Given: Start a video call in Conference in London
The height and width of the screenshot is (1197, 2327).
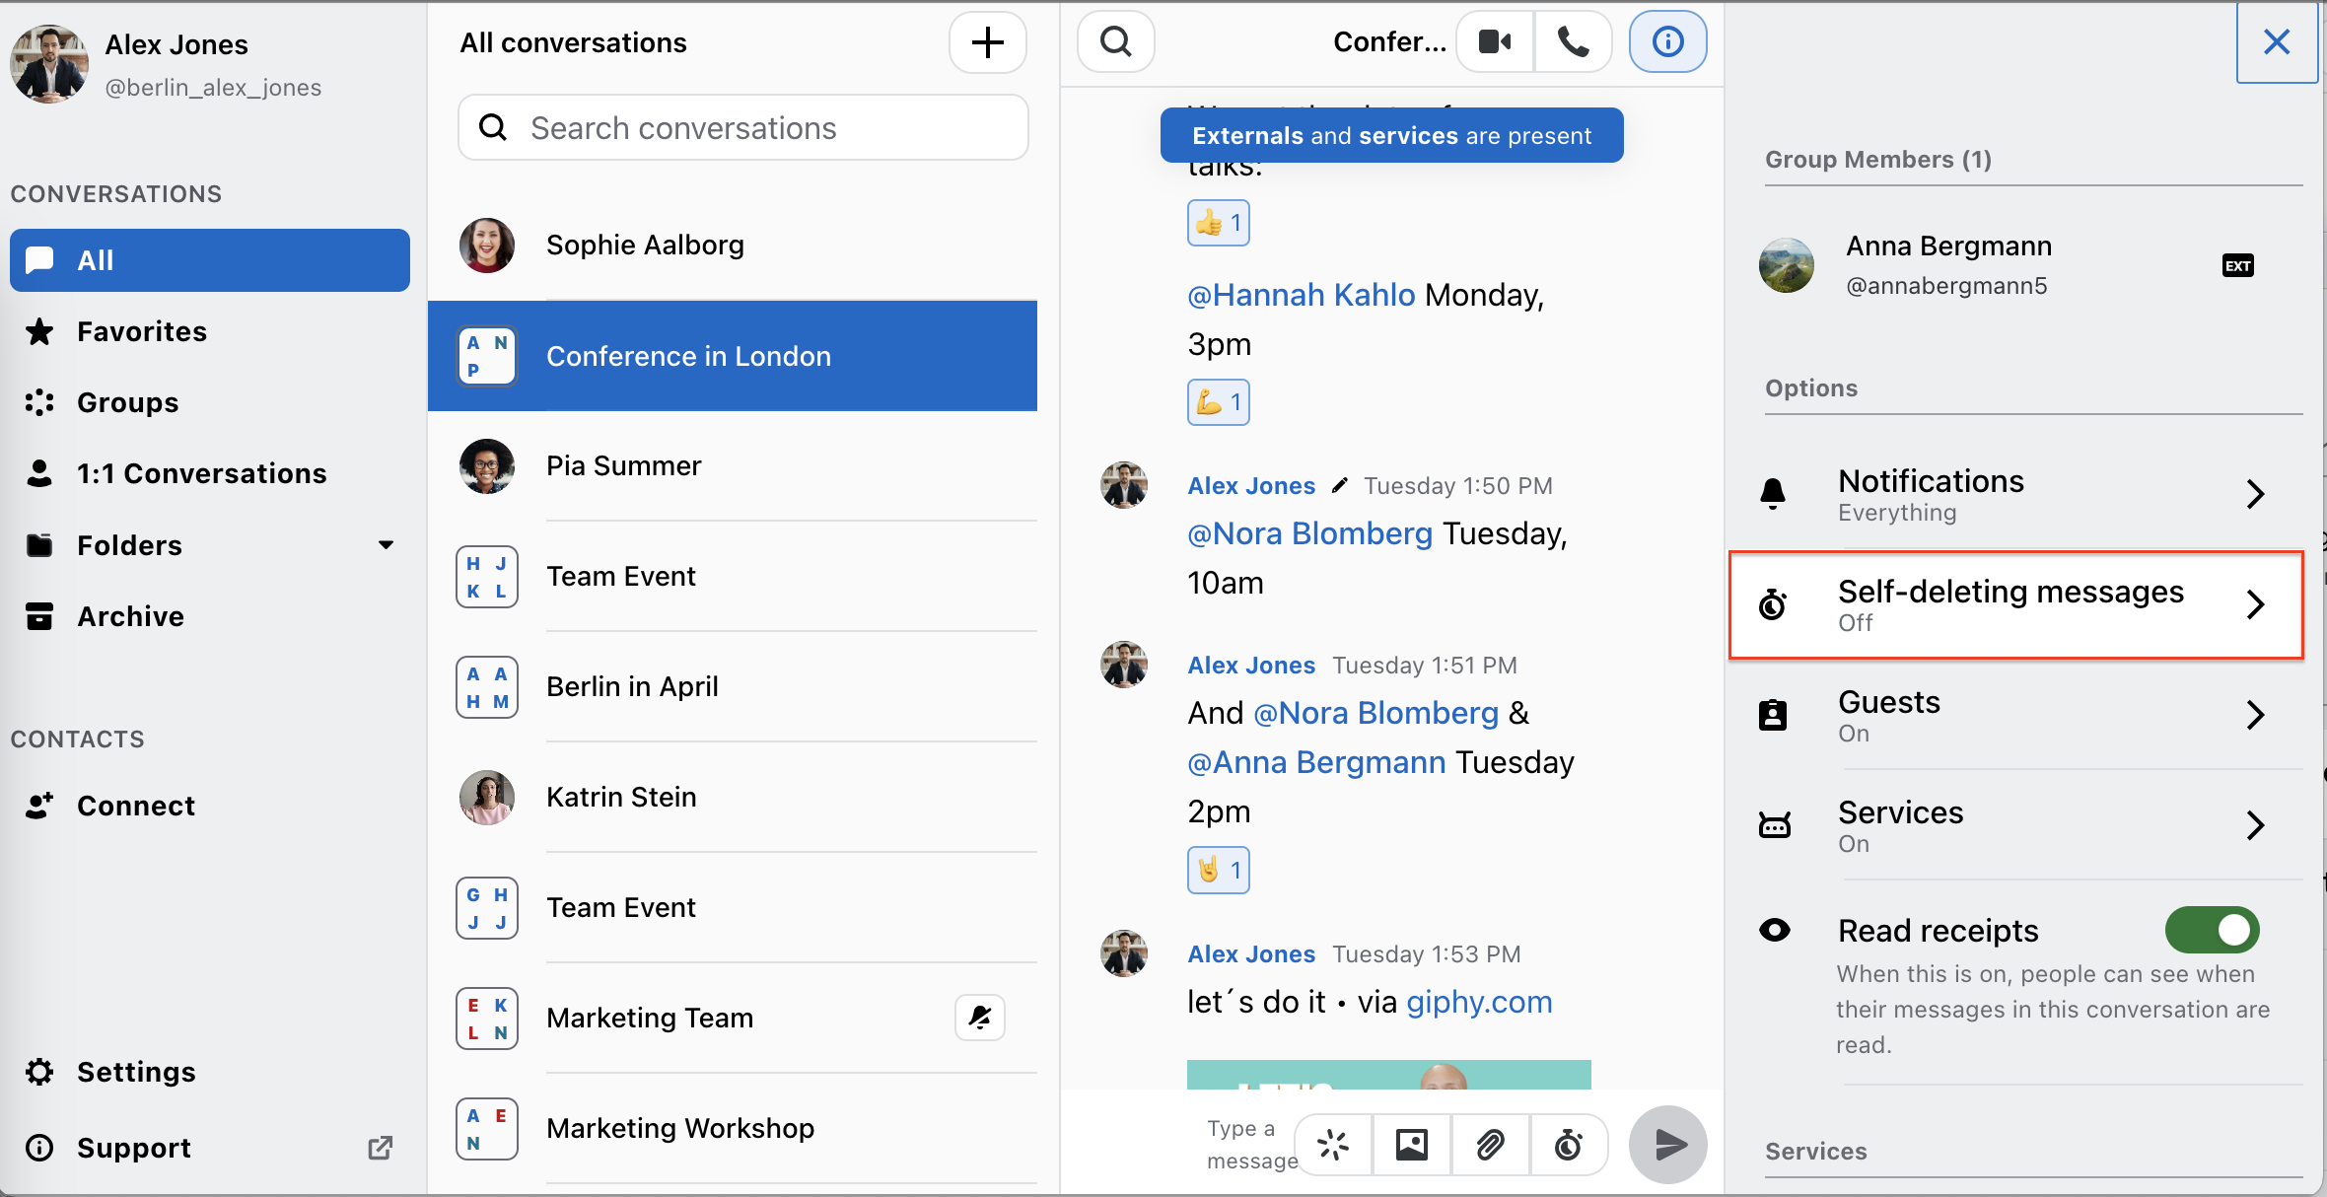Looking at the screenshot, I should point(1493,41).
